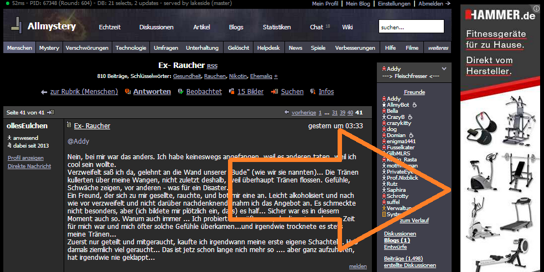Expand keywords with the plus link
544x272 pixels.
276,76
